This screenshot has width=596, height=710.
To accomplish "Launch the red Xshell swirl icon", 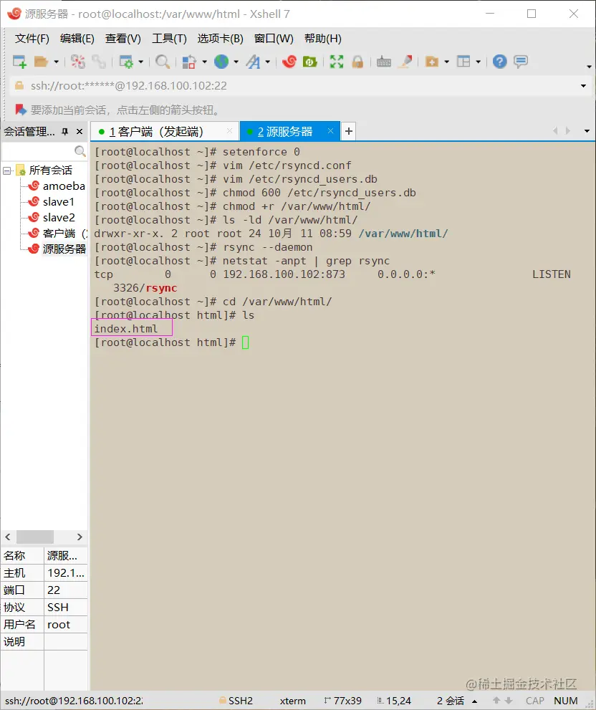I will pos(289,62).
